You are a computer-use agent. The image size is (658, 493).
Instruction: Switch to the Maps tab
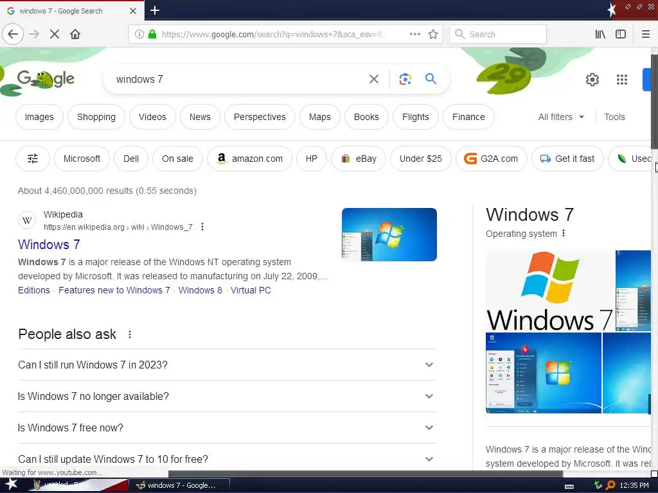[x=320, y=117]
